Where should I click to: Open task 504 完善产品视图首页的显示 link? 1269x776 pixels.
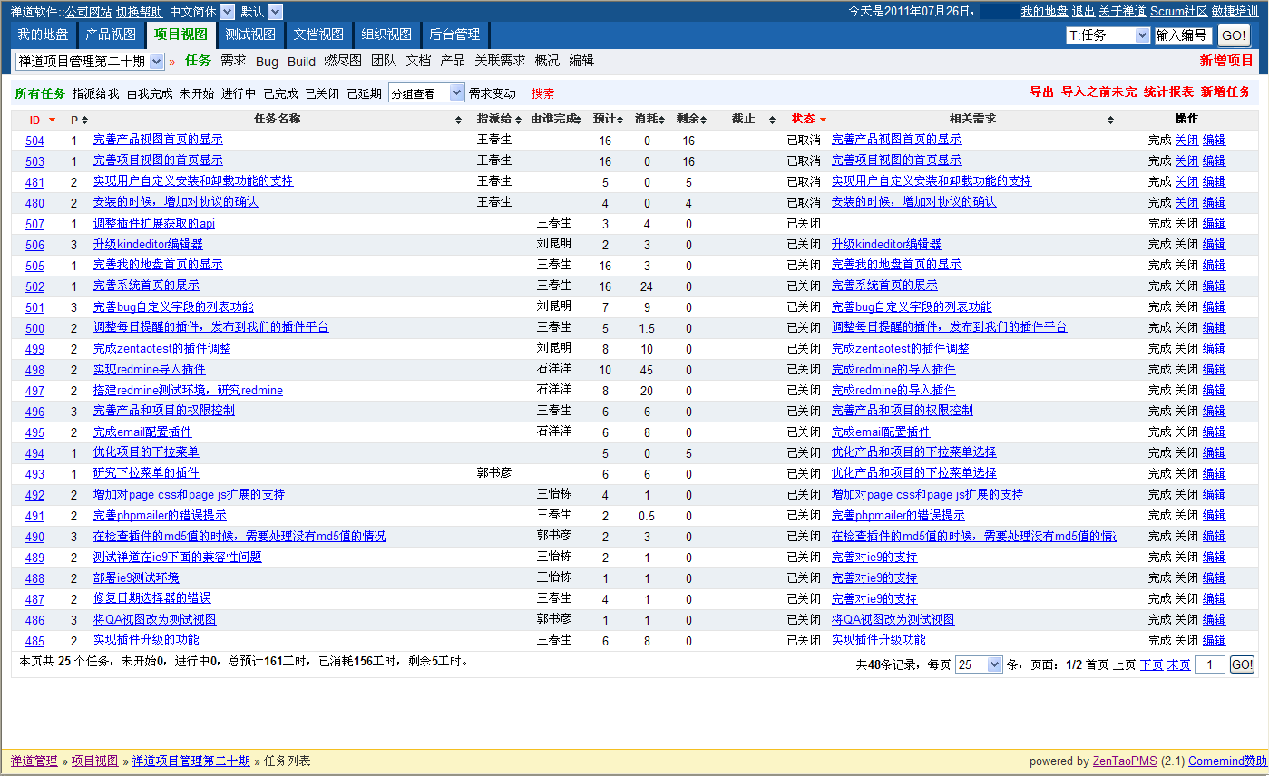tap(158, 140)
